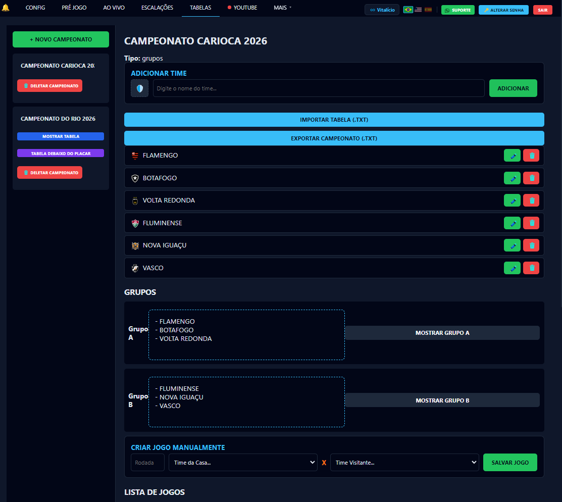Click TABELA DEBAIXO DO PLACAR button
The width and height of the screenshot is (562, 502).
(x=61, y=153)
